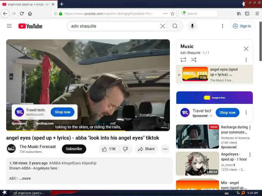Open YouTube settings three-dot menu

[222, 26]
